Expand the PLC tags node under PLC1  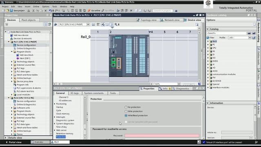point(12,68)
